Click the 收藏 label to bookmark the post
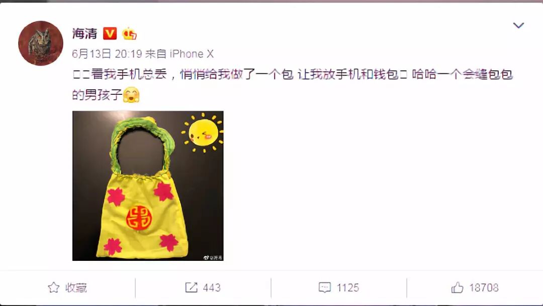The width and height of the screenshot is (543, 306). point(76,287)
